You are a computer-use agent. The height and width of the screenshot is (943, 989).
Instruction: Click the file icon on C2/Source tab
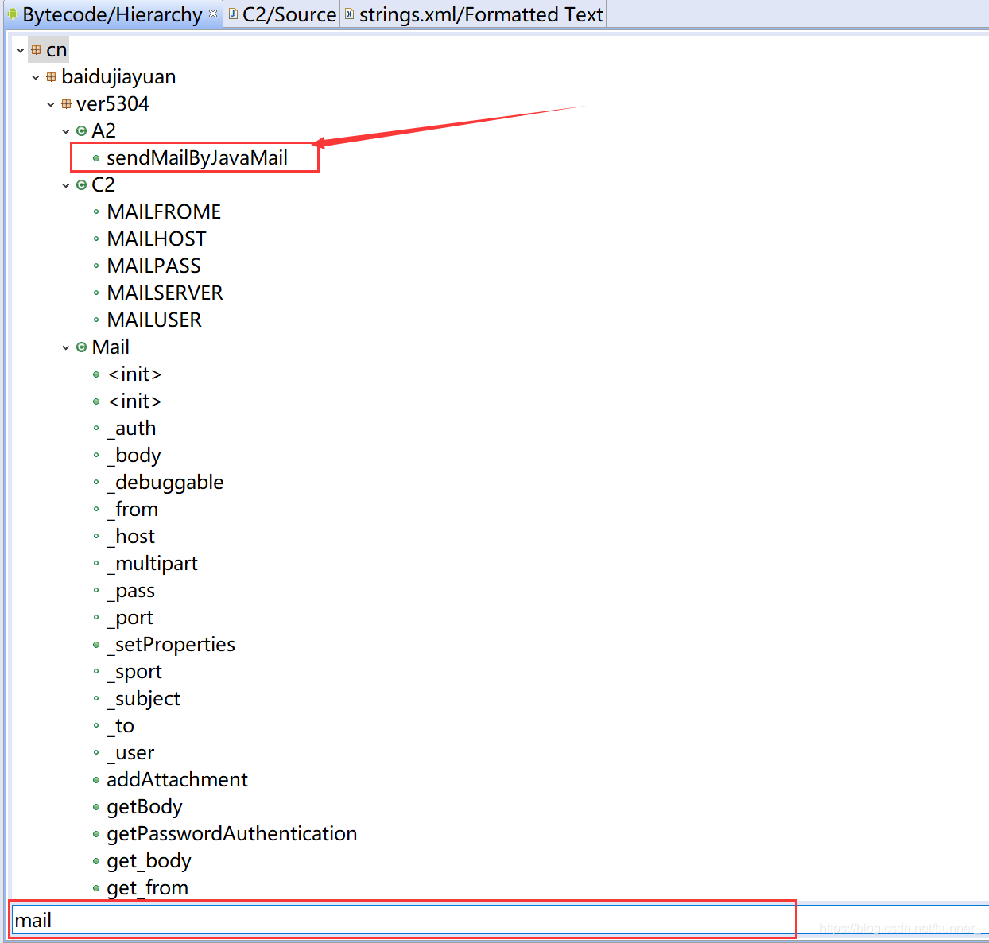[234, 14]
